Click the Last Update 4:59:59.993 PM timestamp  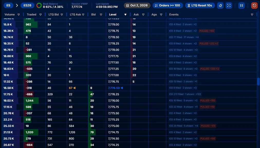click(107, 7)
